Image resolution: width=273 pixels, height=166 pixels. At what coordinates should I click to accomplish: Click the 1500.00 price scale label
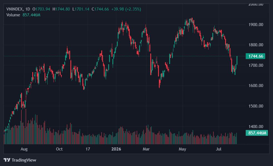[256, 106]
